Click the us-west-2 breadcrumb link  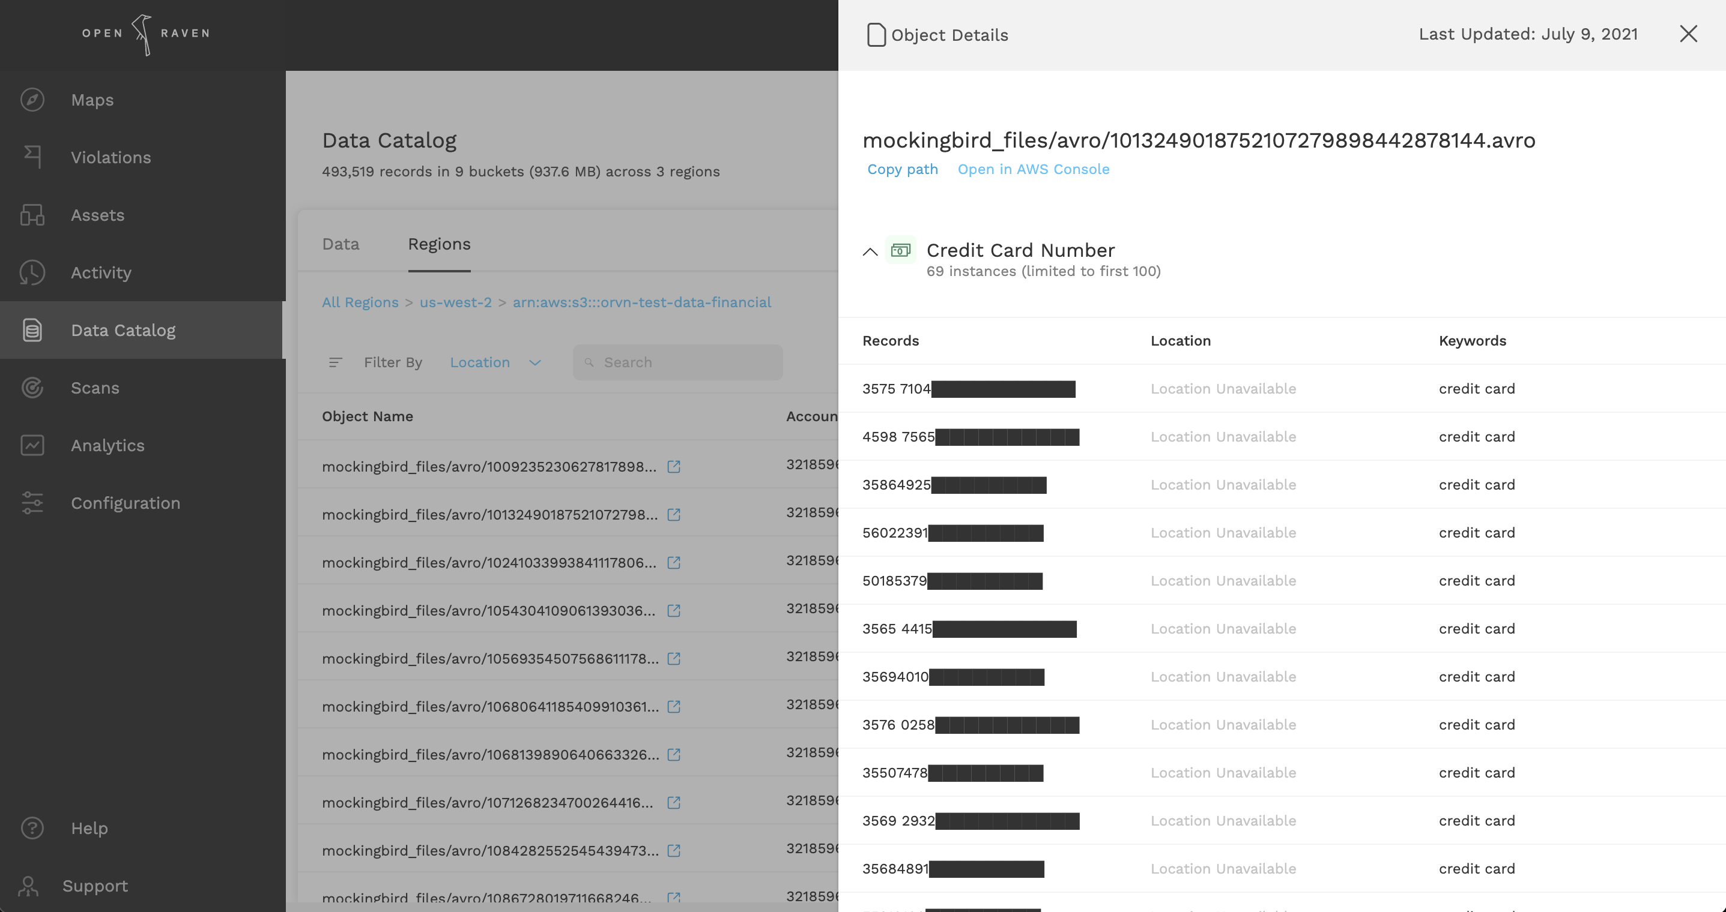pos(455,302)
